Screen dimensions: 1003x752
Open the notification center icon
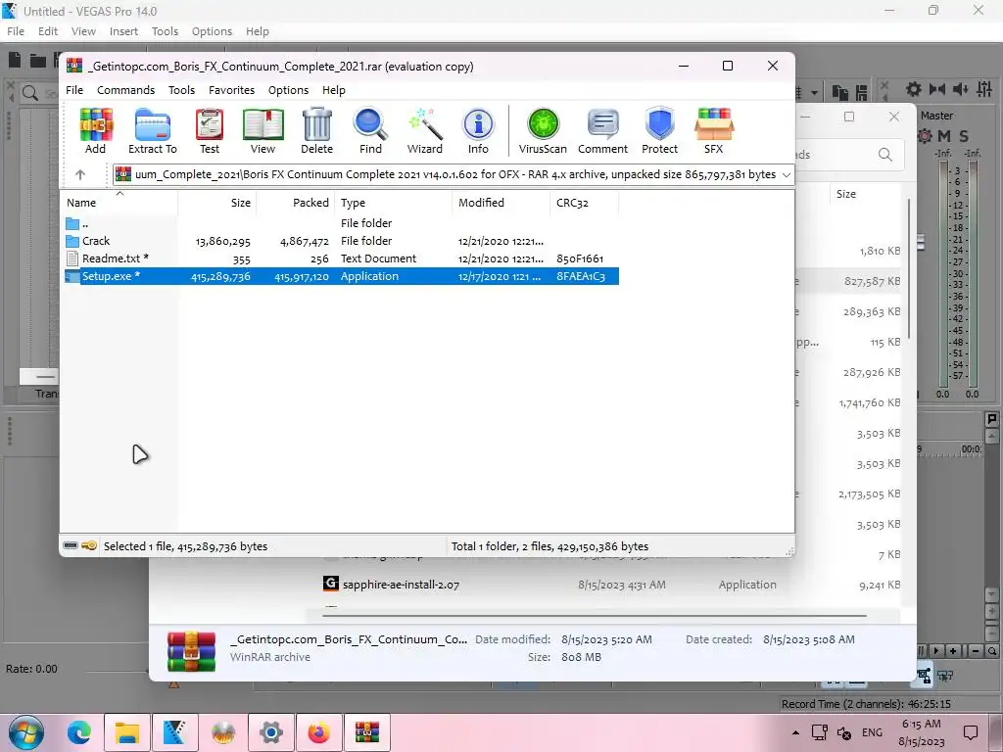pyautogui.click(x=971, y=732)
